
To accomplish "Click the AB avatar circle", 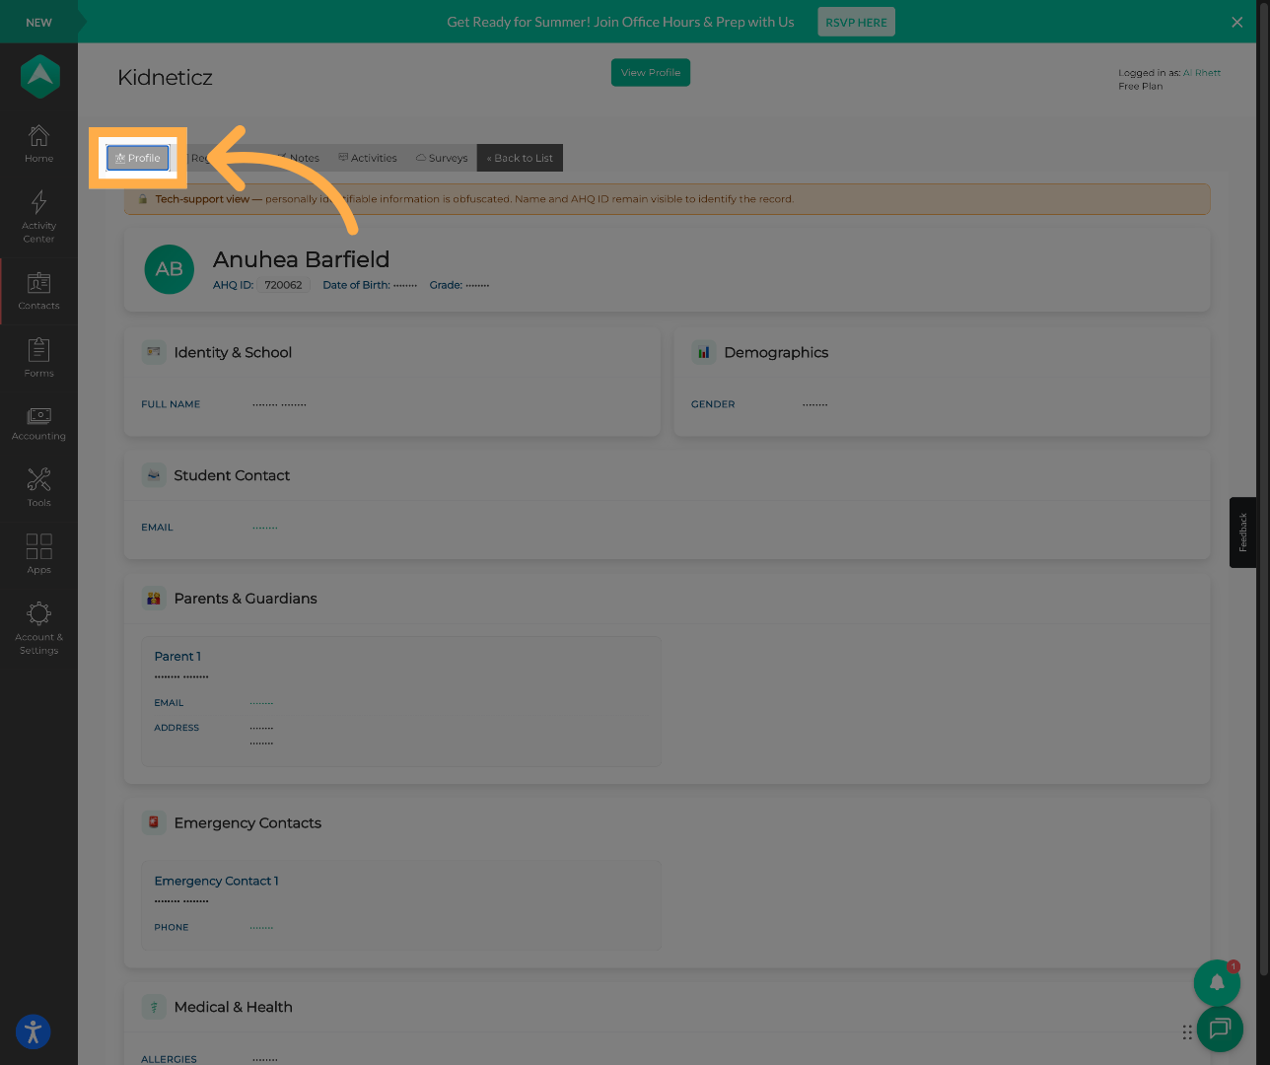I will (x=170, y=269).
